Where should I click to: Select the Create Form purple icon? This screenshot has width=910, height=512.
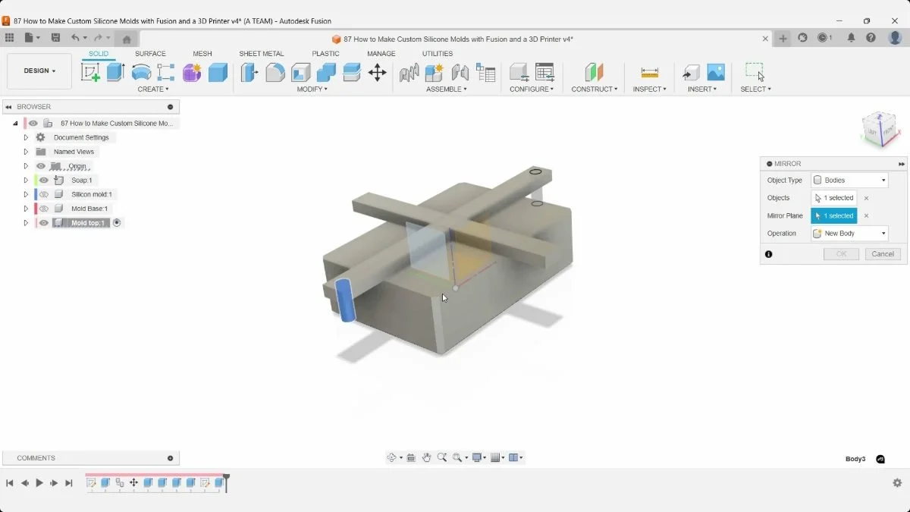click(x=192, y=72)
